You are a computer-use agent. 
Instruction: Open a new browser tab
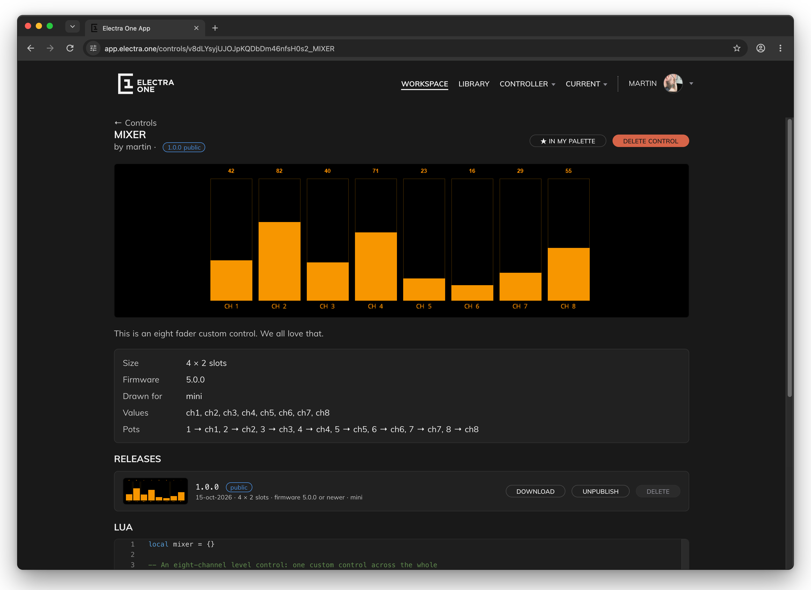(x=215, y=28)
